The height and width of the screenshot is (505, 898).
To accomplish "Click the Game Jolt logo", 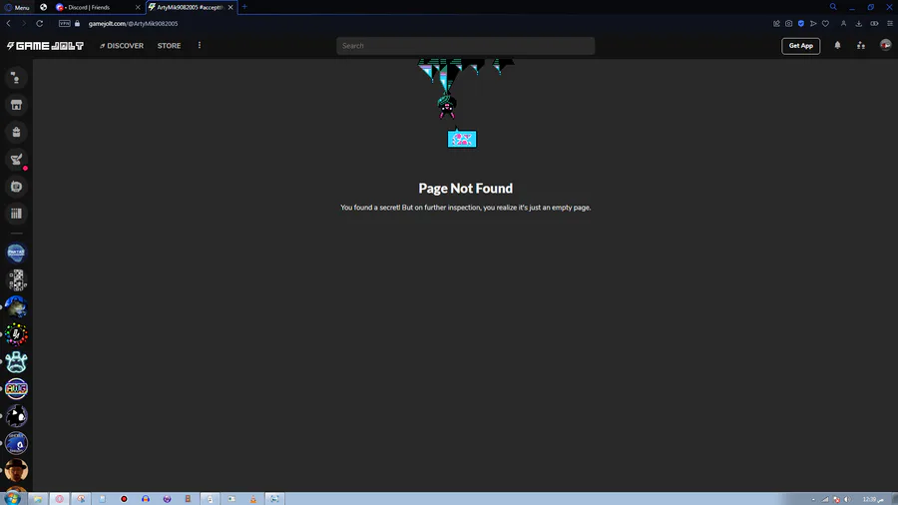I will (45, 46).
